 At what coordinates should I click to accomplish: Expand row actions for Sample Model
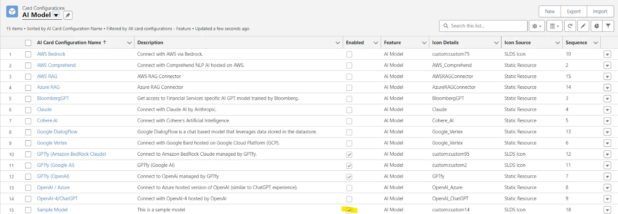coord(607,210)
